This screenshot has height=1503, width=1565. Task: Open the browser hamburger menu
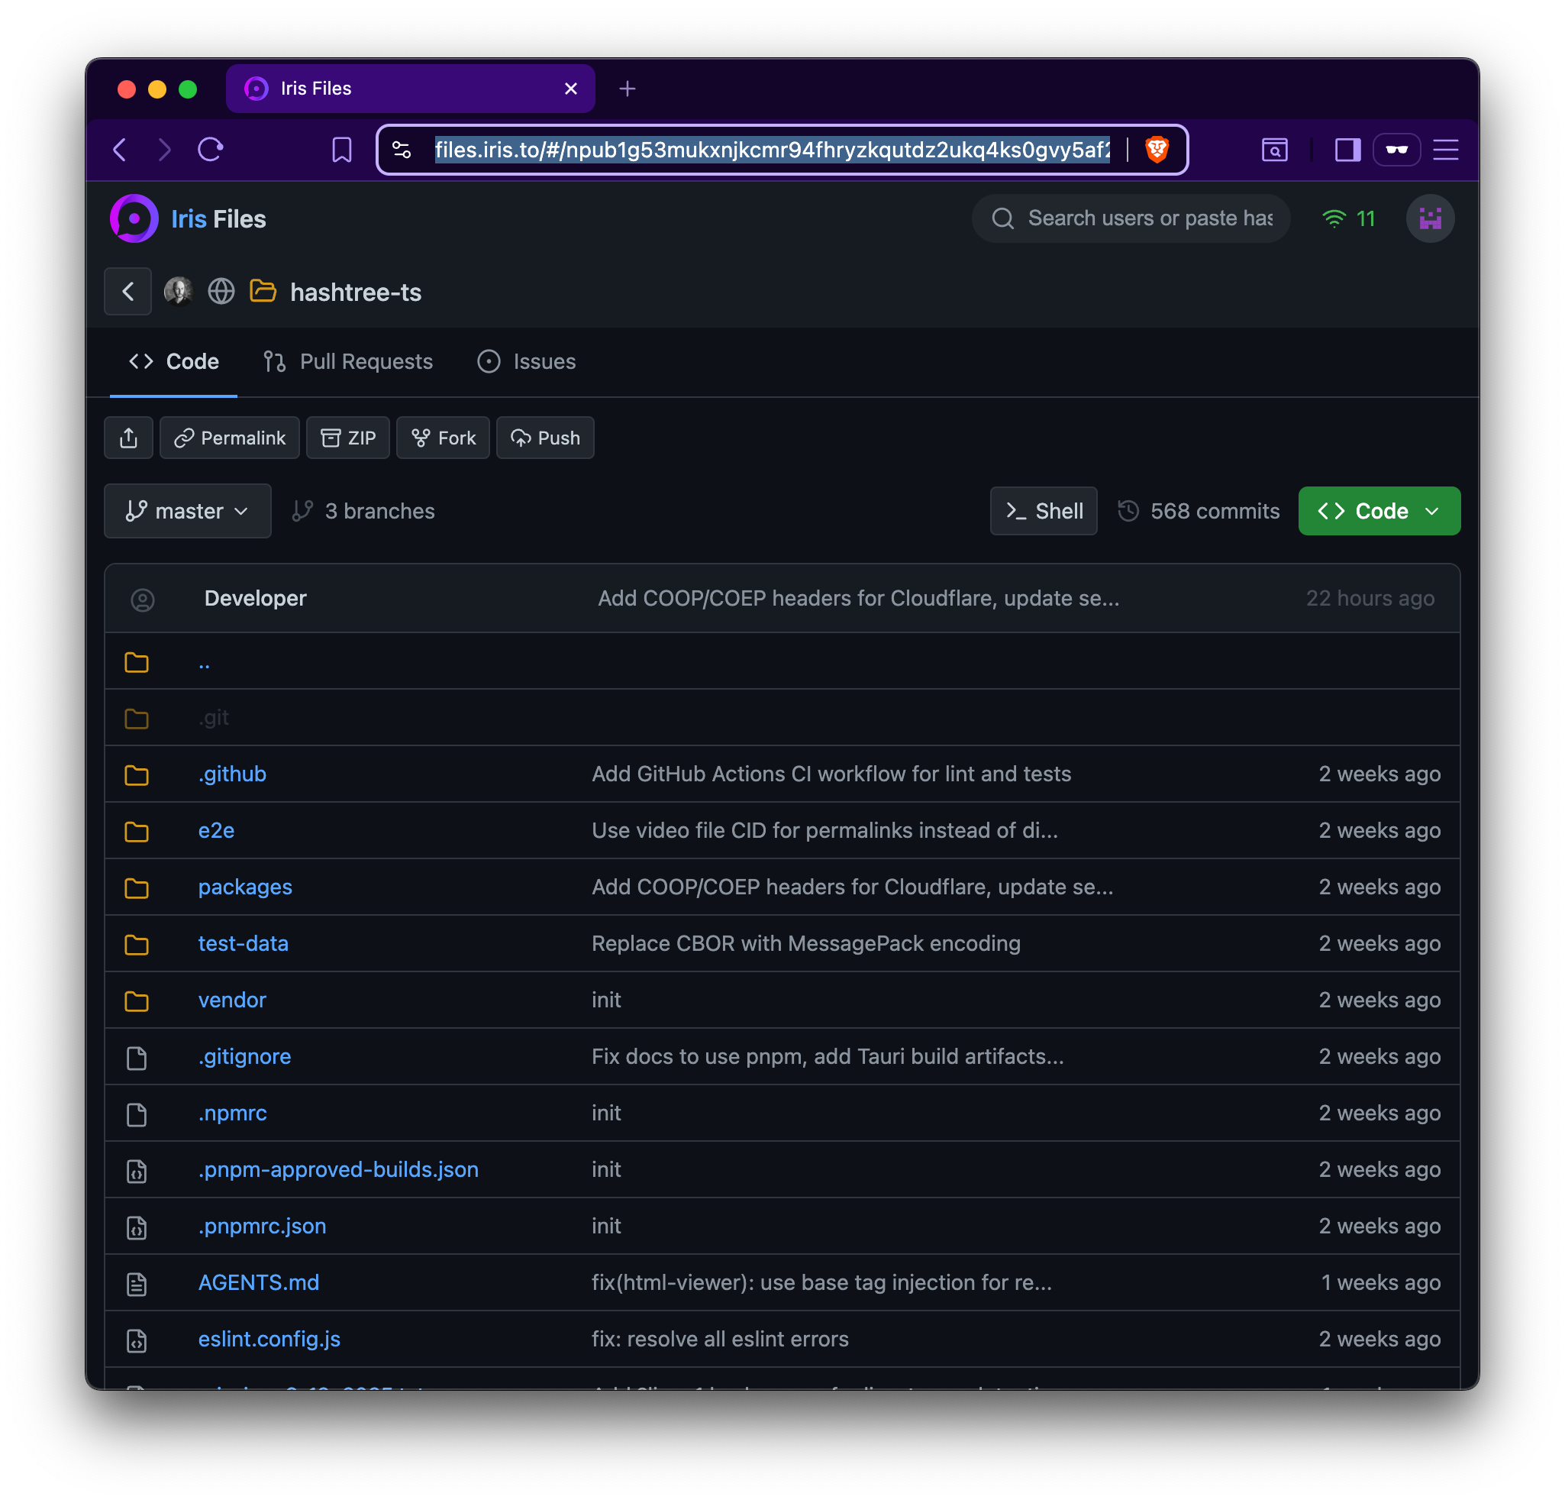[1445, 150]
